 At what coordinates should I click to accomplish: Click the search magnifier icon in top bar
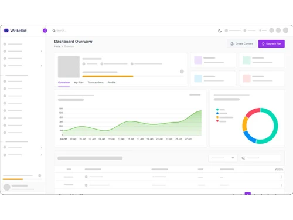point(54,31)
